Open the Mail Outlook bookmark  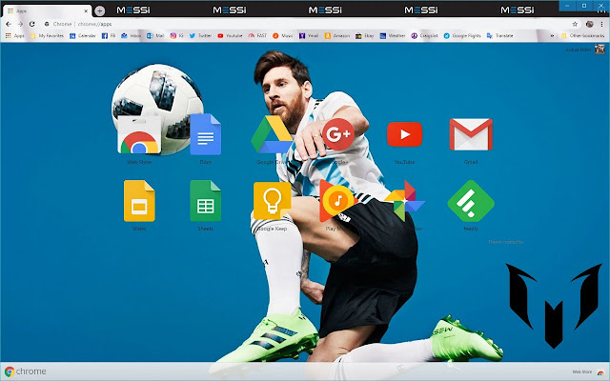tap(155, 36)
